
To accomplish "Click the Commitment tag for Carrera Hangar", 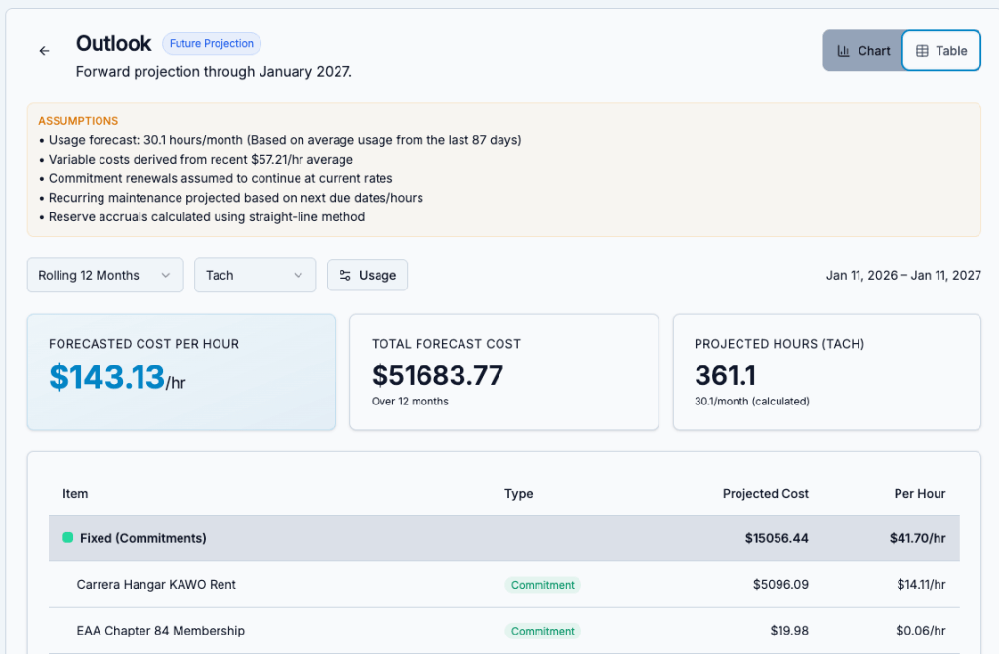I will [542, 585].
